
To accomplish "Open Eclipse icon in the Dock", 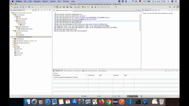I will click(115, 102).
